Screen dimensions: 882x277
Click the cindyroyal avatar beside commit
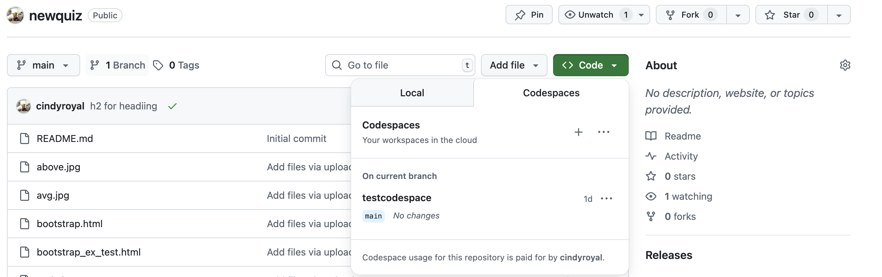point(24,106)
